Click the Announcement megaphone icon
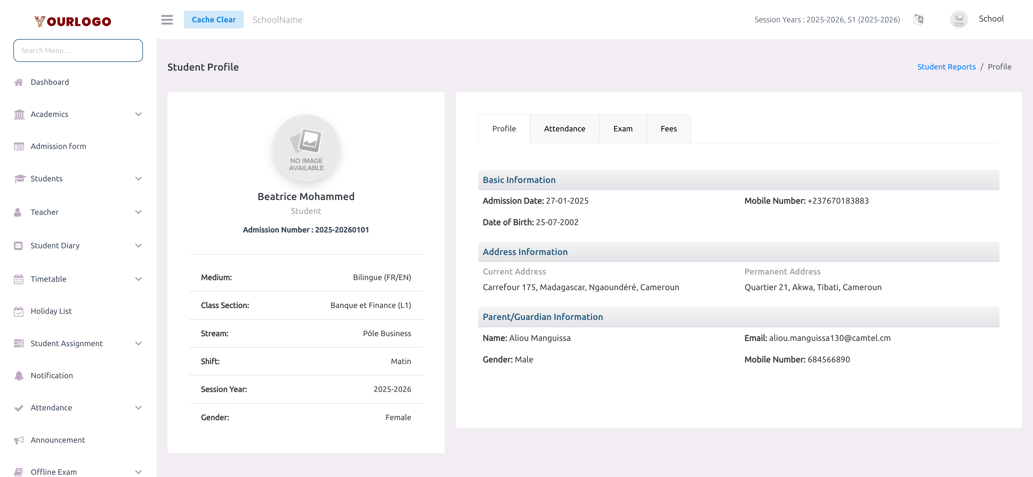Image resolution: width=1033 pixels, height=477 pixels. [19, 440]
